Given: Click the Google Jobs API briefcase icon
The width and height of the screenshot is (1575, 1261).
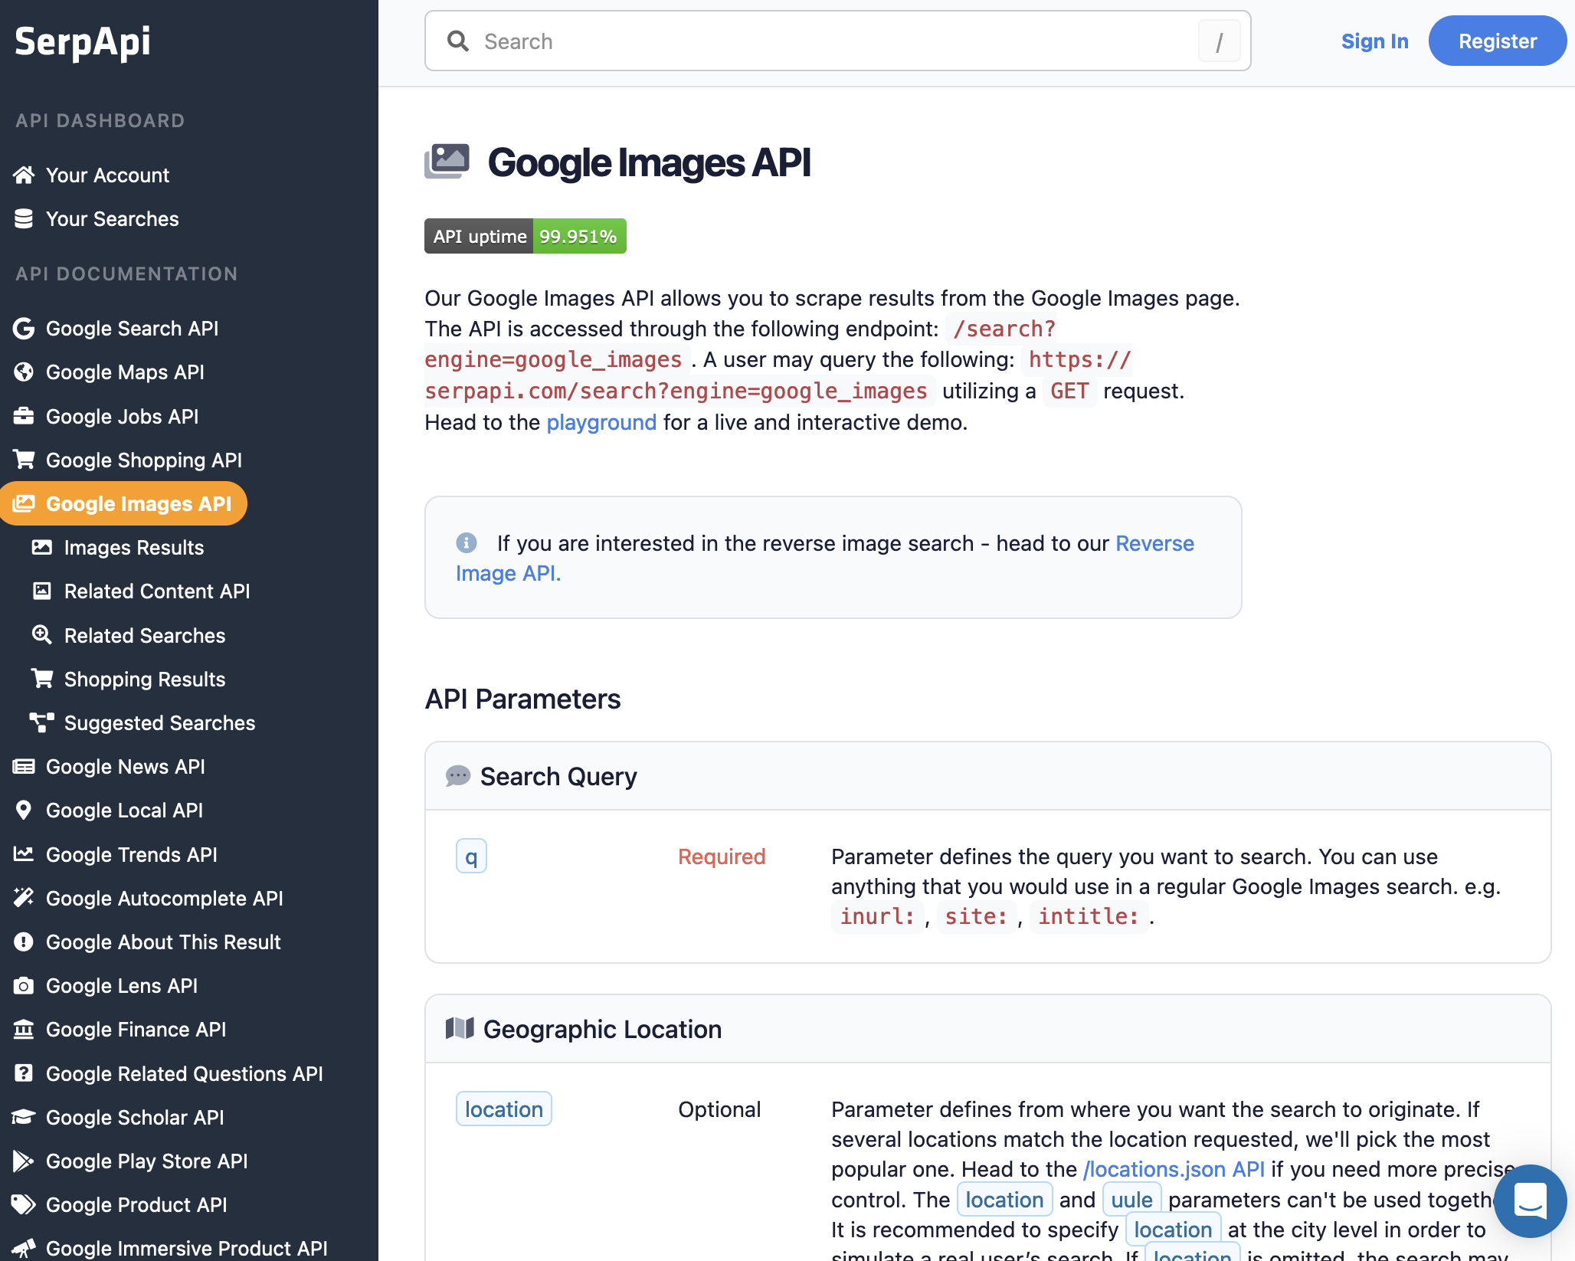Looking at the screenshot, I should point(24,416).
